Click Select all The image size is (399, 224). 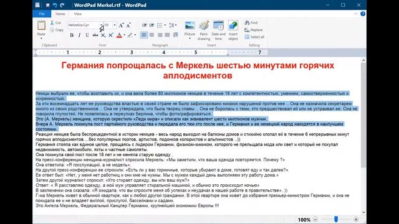click(254, 37)
